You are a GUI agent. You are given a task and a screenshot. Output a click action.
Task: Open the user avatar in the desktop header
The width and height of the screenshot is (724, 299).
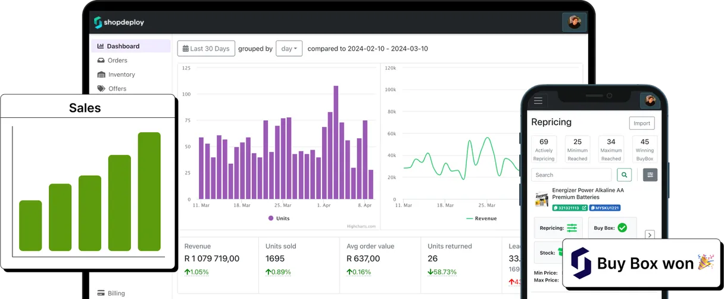(575, 22)
